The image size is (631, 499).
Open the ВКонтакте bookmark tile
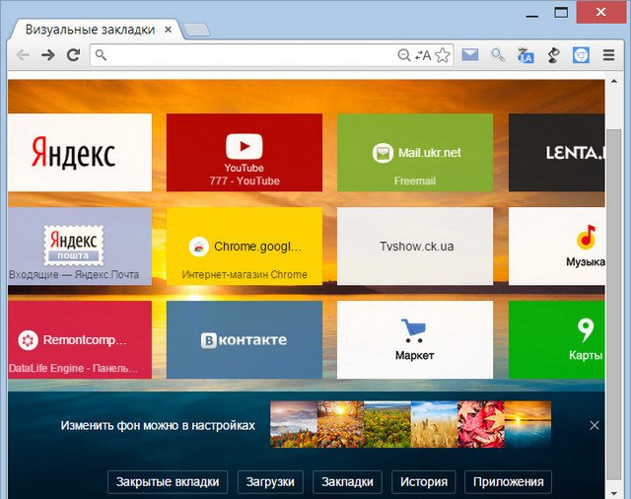point(244,340)
